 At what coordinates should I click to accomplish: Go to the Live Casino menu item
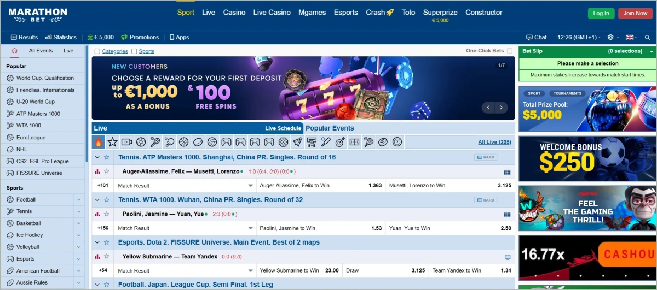272,13
